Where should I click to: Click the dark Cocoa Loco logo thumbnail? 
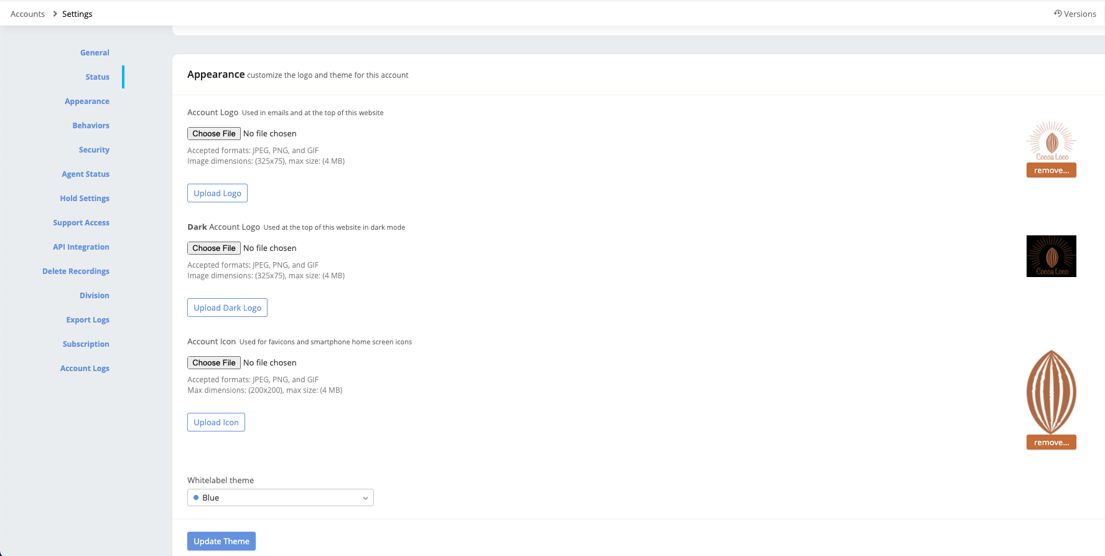[x=1051, y=256]
